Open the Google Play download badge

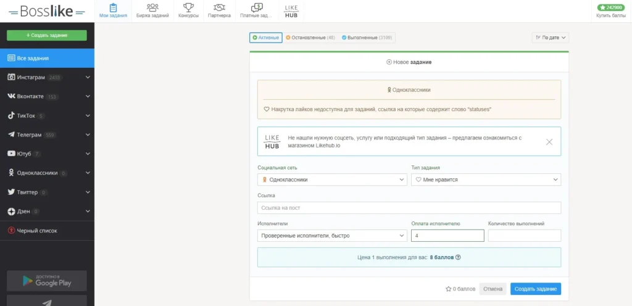pyautogui.click(x=47, y=281)
